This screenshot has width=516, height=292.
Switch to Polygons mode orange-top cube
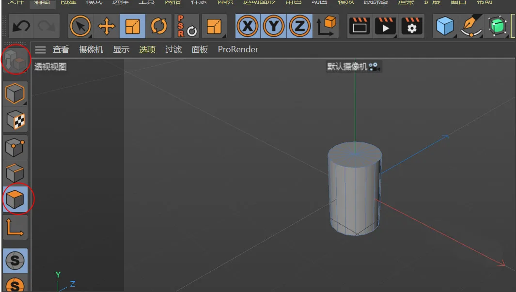tap(15, 200)
